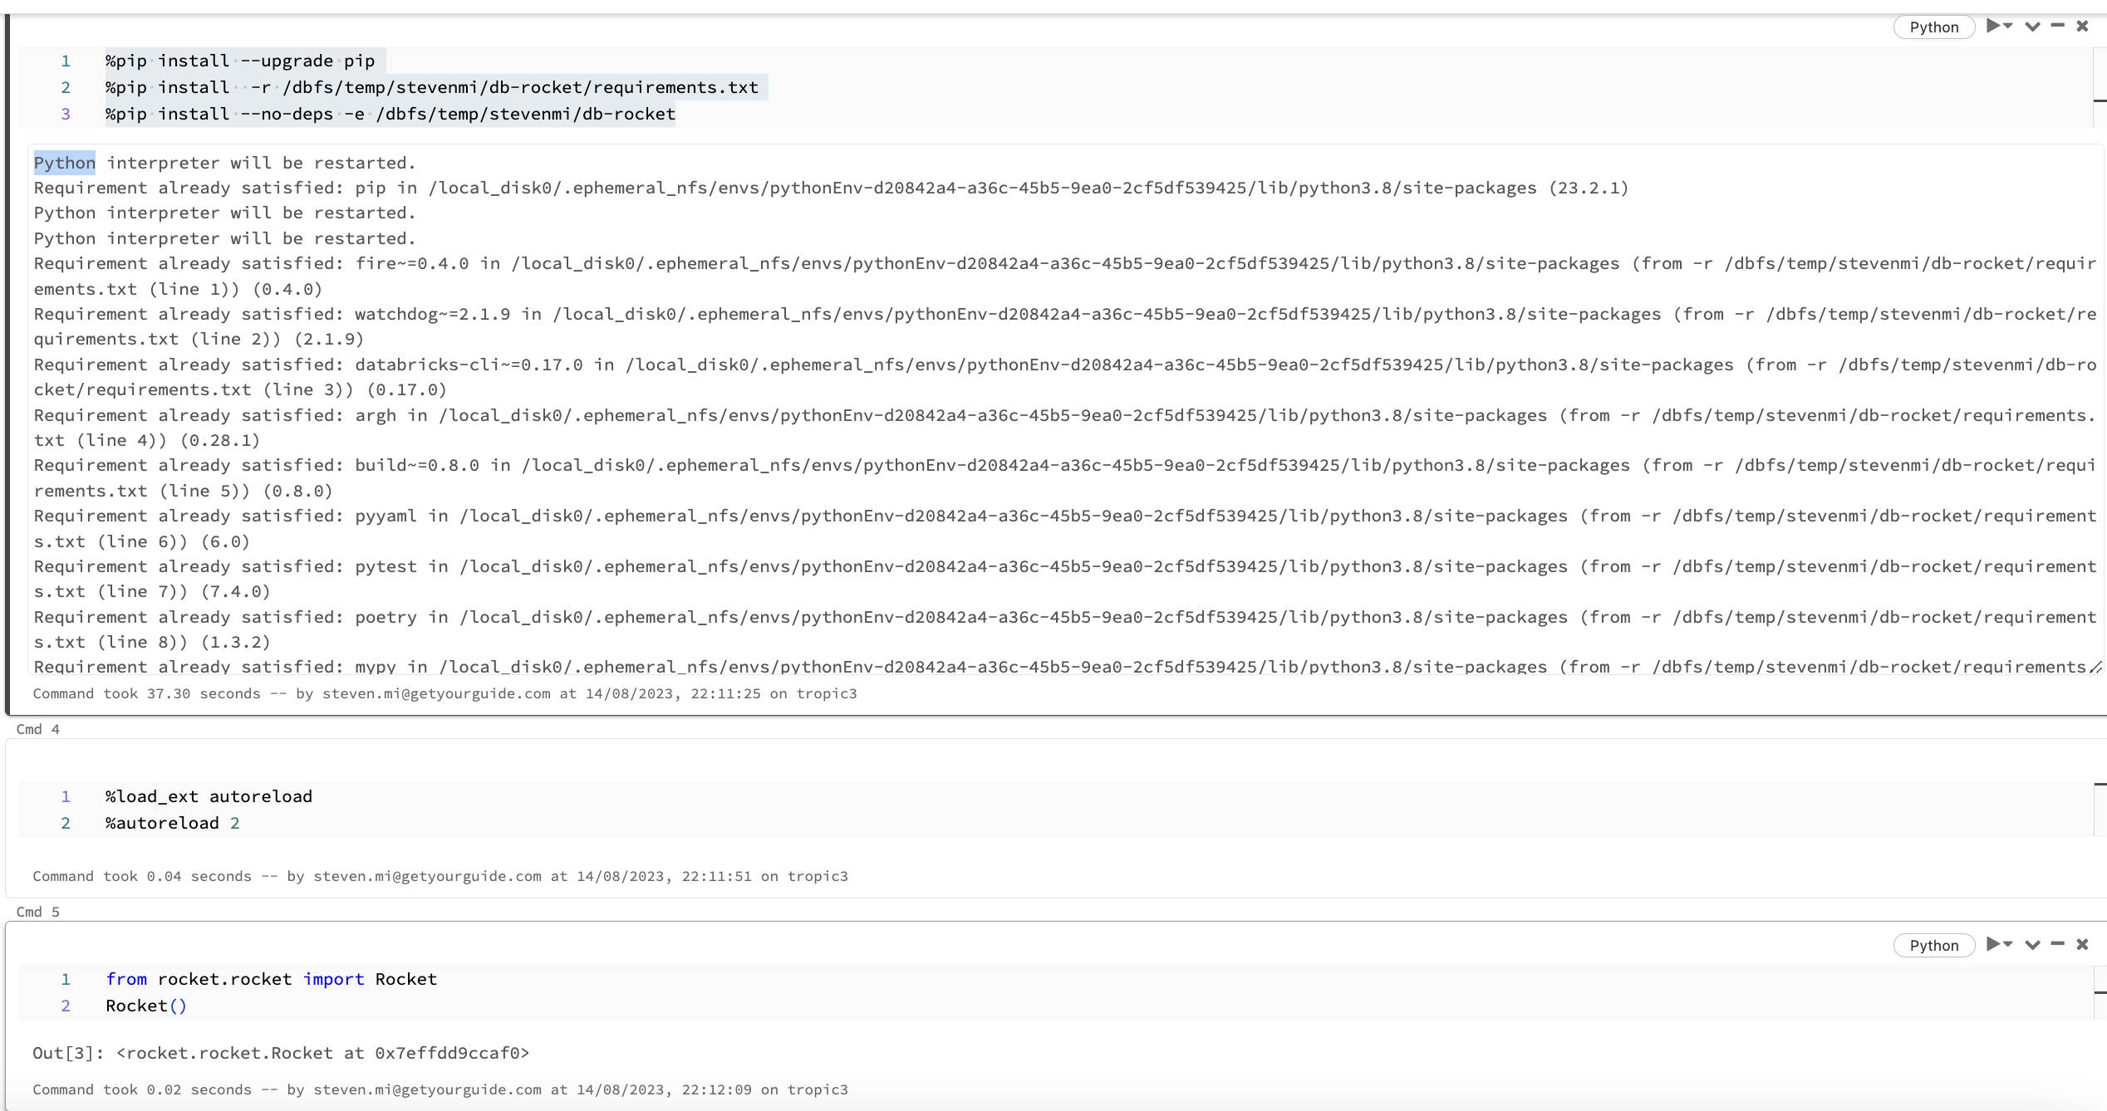Open cell actions chevron on Rocket cell
2107x1111 pixels.
[x=2032, y=945]
